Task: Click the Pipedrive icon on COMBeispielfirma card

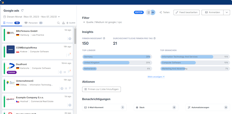Action: point(69,55)
